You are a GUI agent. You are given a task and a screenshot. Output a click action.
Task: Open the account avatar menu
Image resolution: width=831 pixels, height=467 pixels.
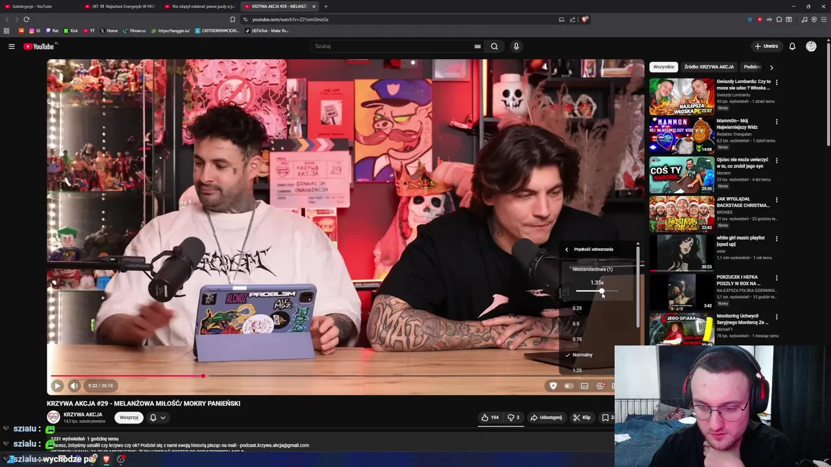[x=811, y=46]
